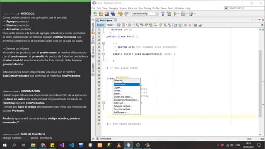
Task: Switch to the History view button
Action: click(x=110, y=25)
